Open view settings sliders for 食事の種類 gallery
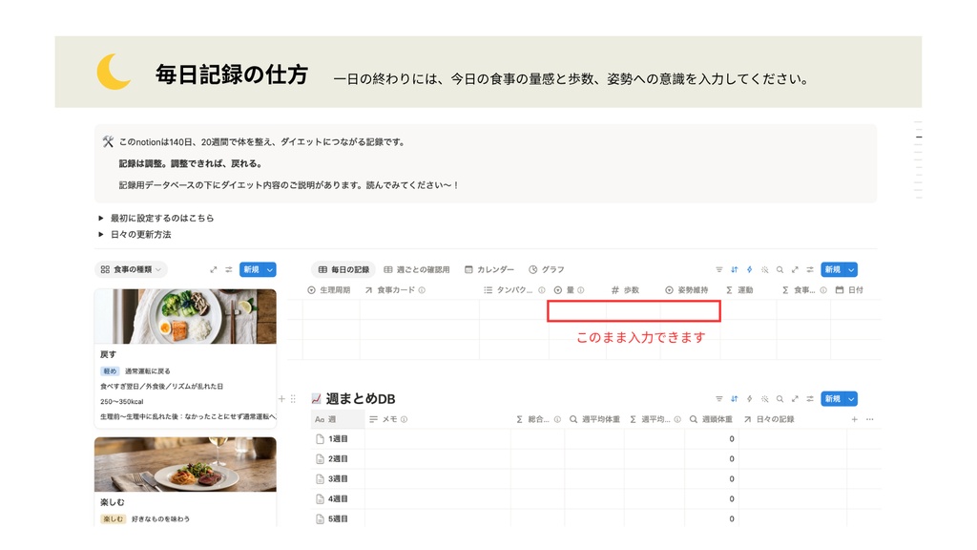This screenshot has width=977, height=550. (x=229, y=269)
